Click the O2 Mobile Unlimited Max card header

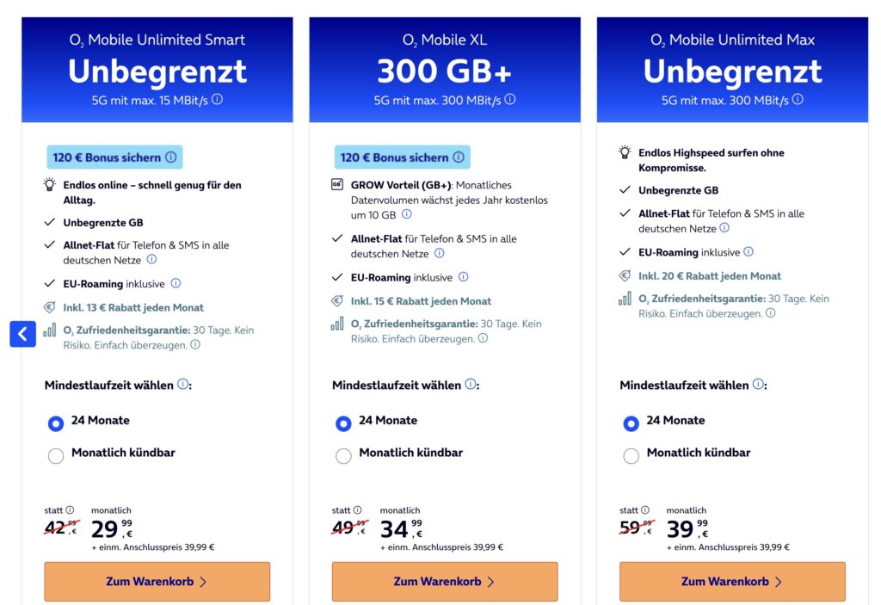(732, 69)
